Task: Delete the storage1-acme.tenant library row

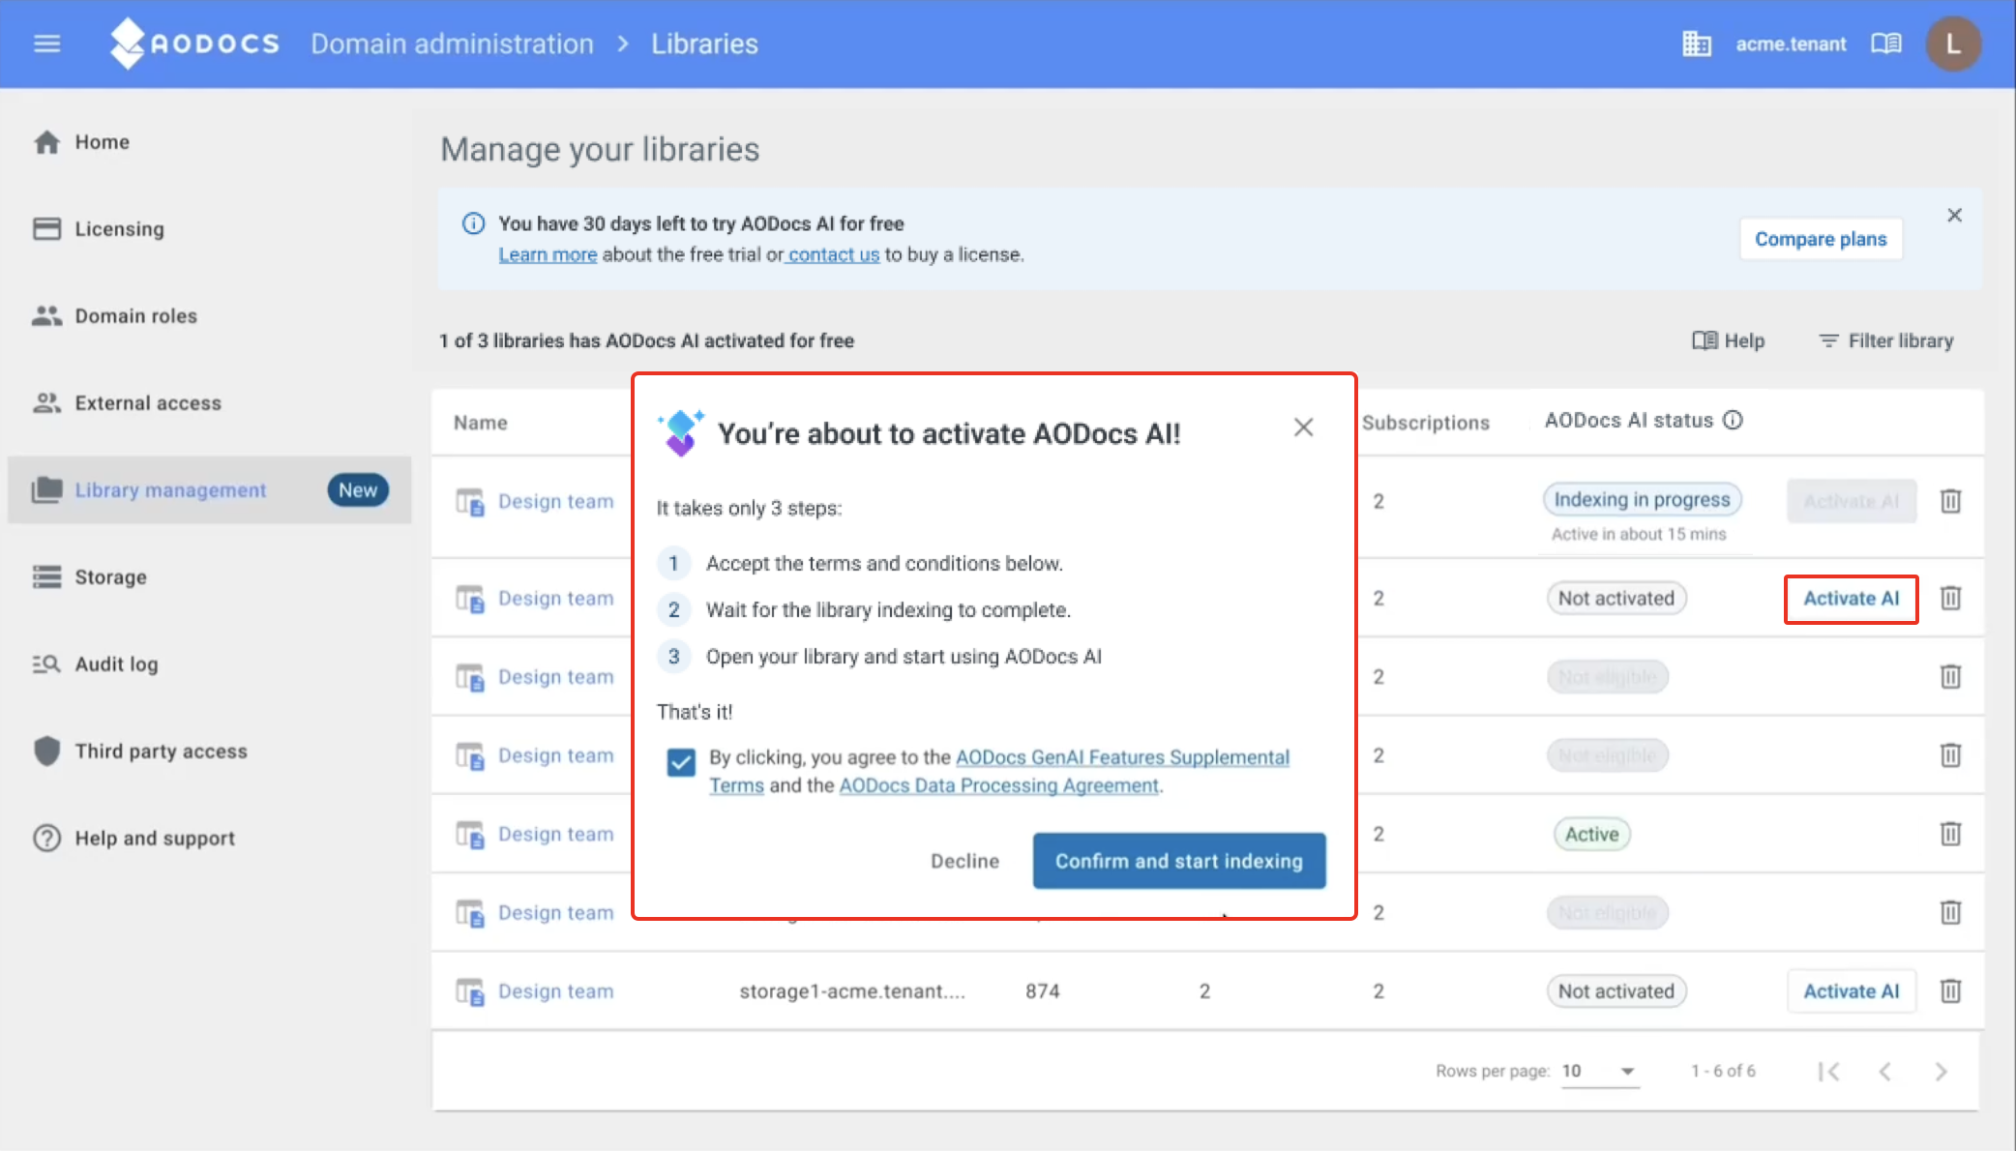Action: coord(1950,990)
